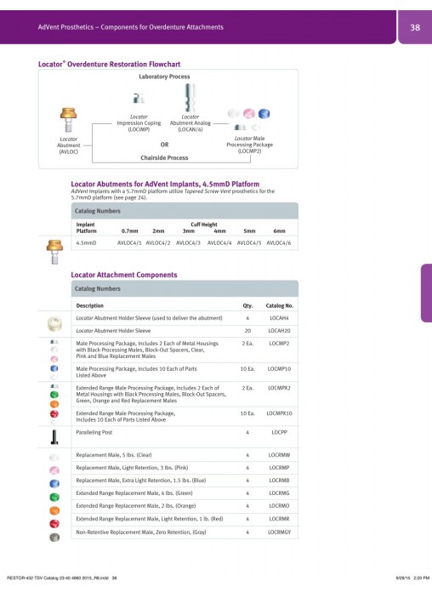Viewport: 432px width, 592px height.
Task: Click the 'Paralleling Post' description
Action: pyautogui.click(x=94, y=433)
